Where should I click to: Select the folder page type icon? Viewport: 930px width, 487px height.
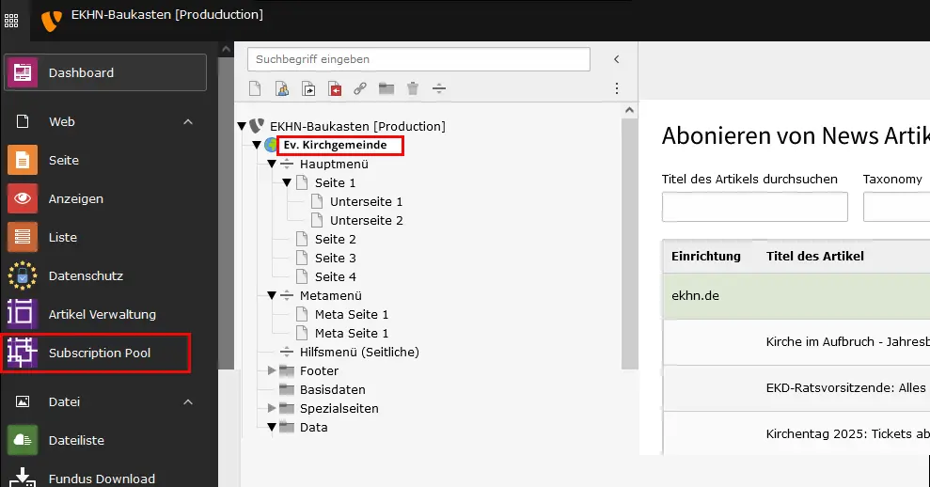[x=386, y=88]
